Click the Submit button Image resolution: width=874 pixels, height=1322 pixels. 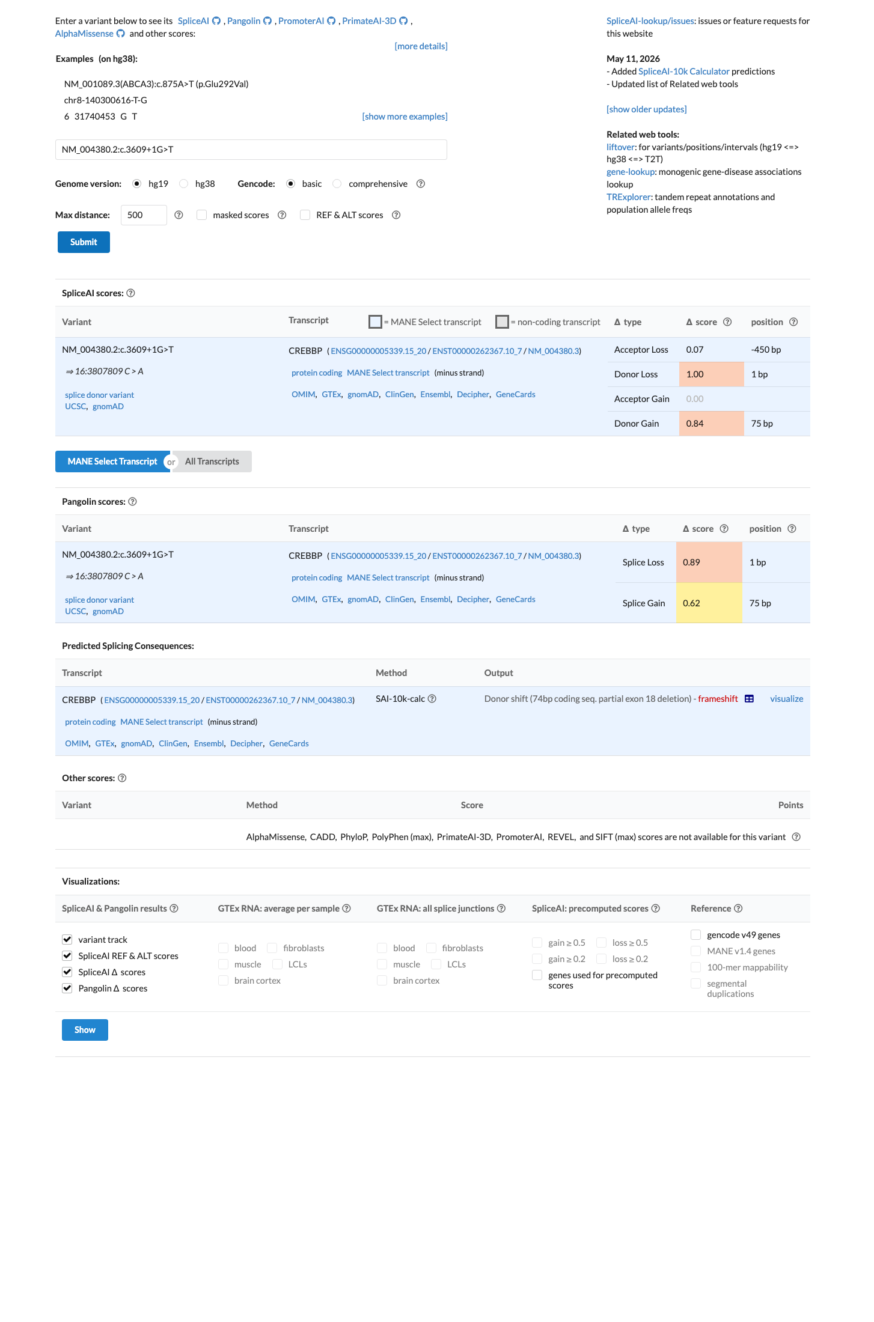84,242
